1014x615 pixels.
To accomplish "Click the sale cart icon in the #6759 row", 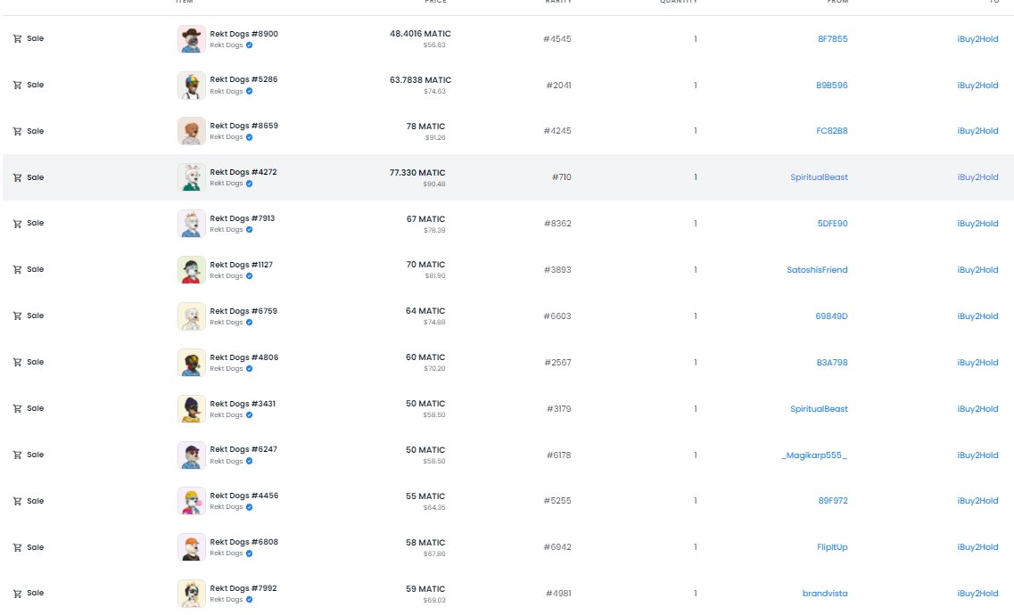I will pos(18,316).
